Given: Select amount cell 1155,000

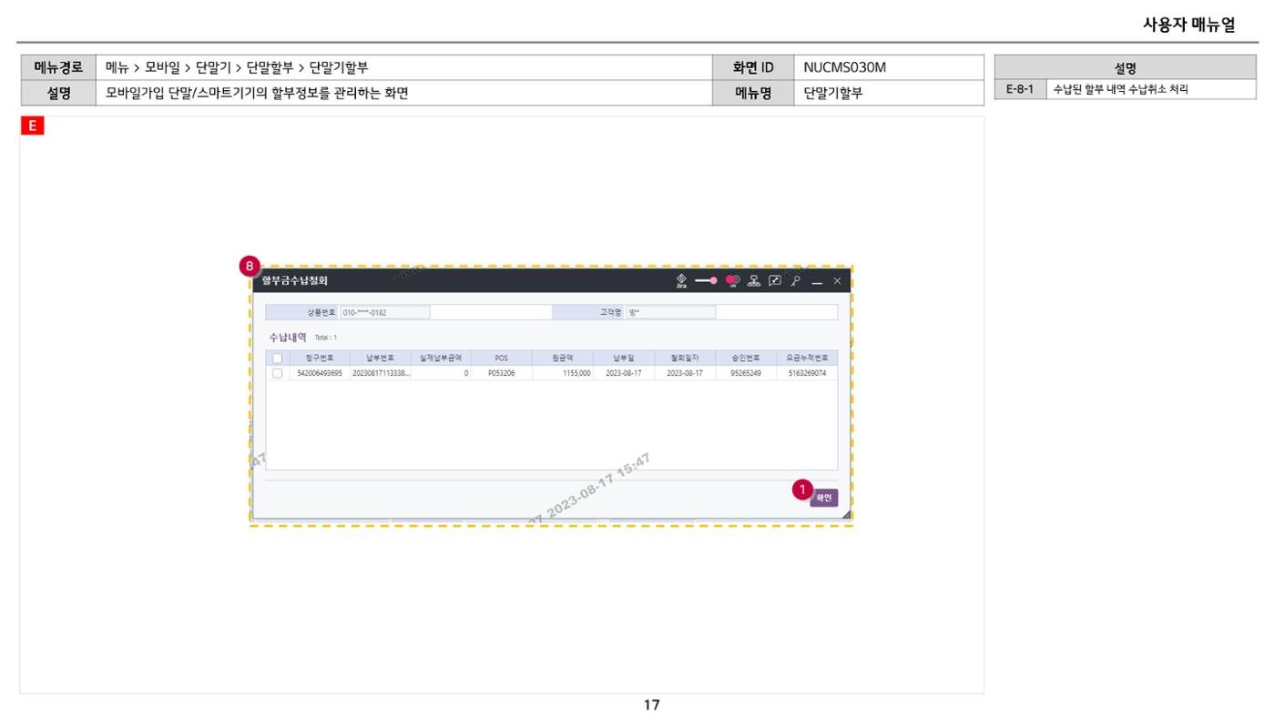Looking at the screenshot, I should (562, 373).
